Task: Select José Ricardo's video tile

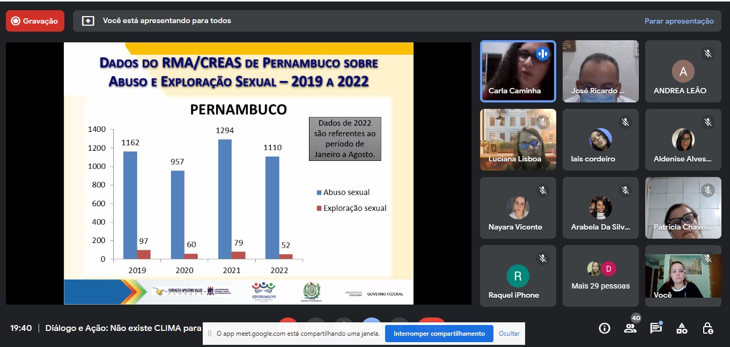Action: pos(600,71)
